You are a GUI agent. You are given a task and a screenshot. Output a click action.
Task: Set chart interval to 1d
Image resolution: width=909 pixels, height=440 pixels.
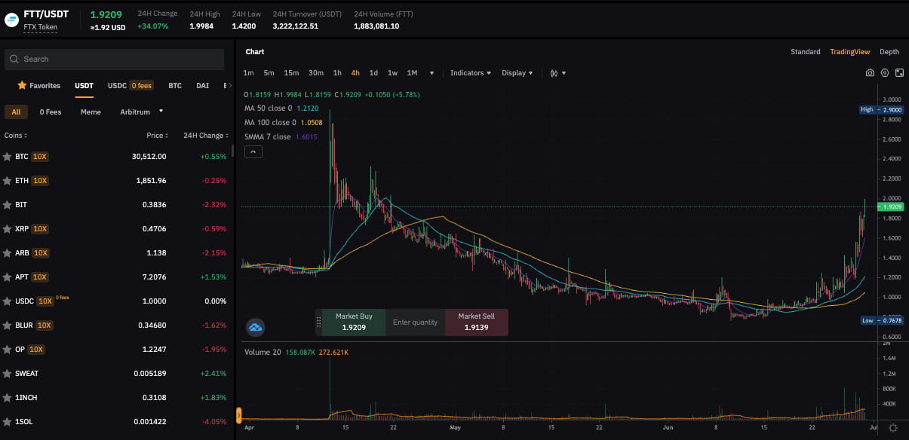pos(373,73)
